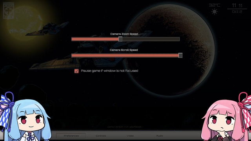
Task: Click the Camera Scroll Speed slider handle
Action: [x=180, y=55]
